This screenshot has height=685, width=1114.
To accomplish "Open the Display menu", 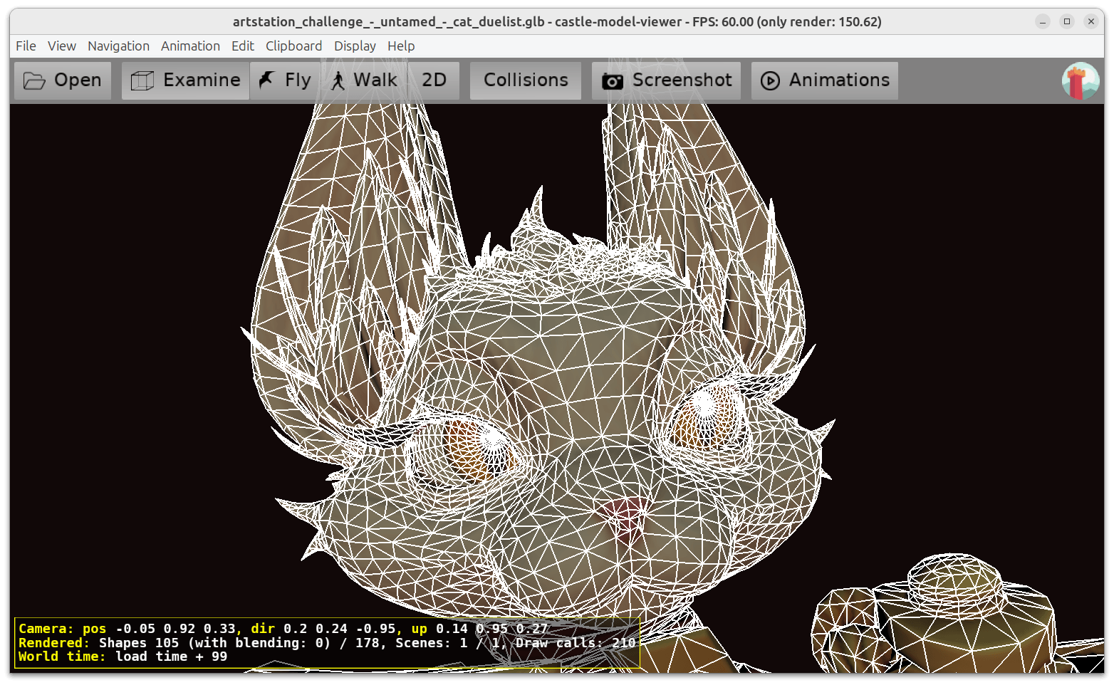I will point(355,46).
